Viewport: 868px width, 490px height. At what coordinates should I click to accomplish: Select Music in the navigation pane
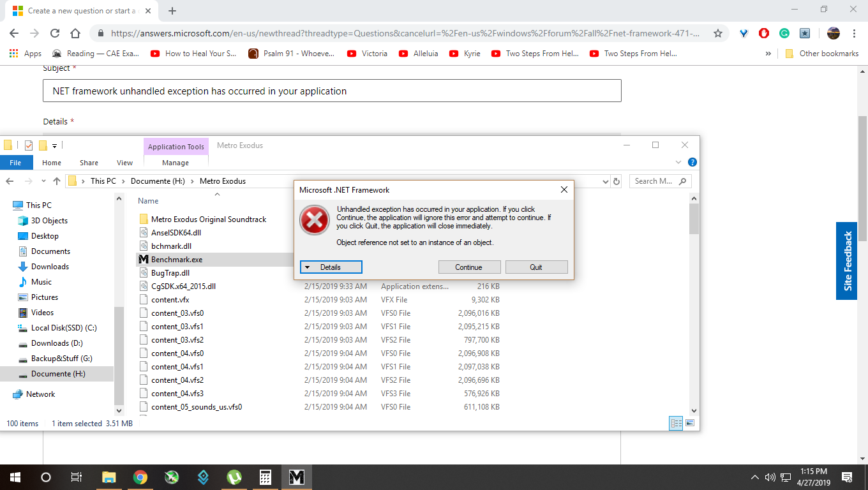click(41, 282)
